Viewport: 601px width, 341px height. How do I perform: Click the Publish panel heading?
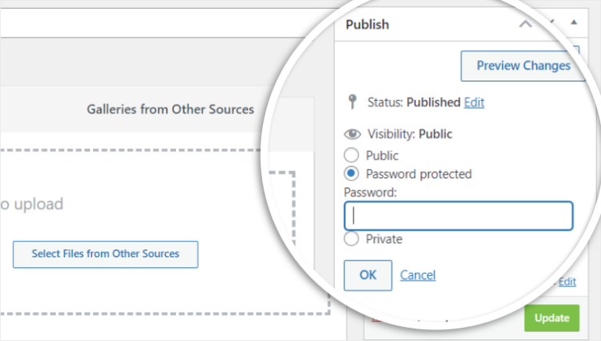tap(368, 24)
